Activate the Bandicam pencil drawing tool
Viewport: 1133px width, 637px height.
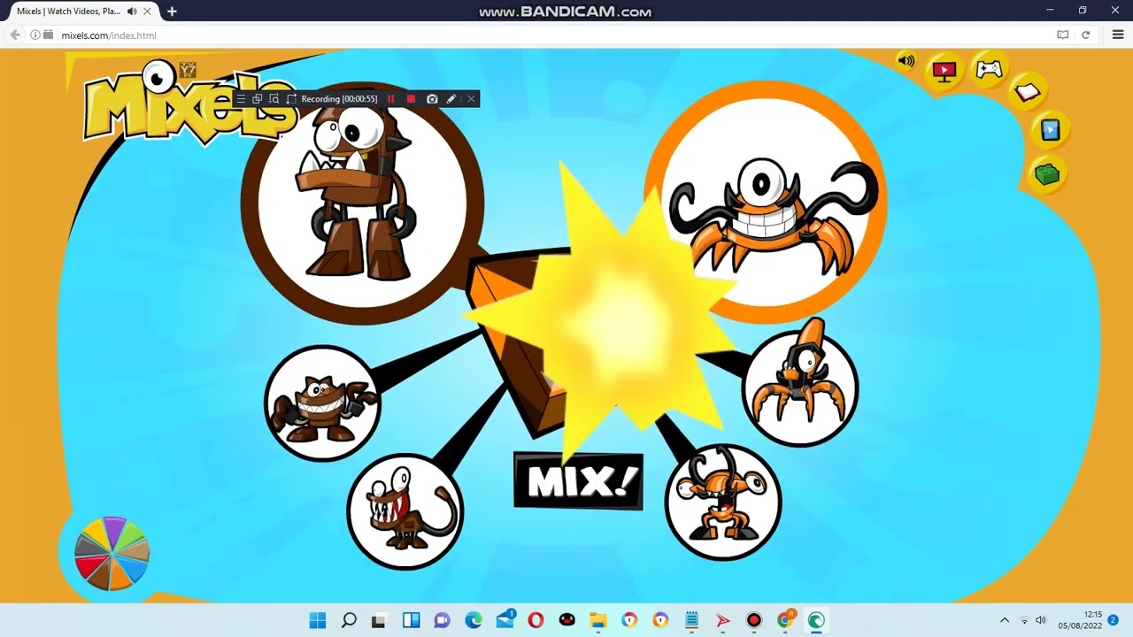pos(451,99)
